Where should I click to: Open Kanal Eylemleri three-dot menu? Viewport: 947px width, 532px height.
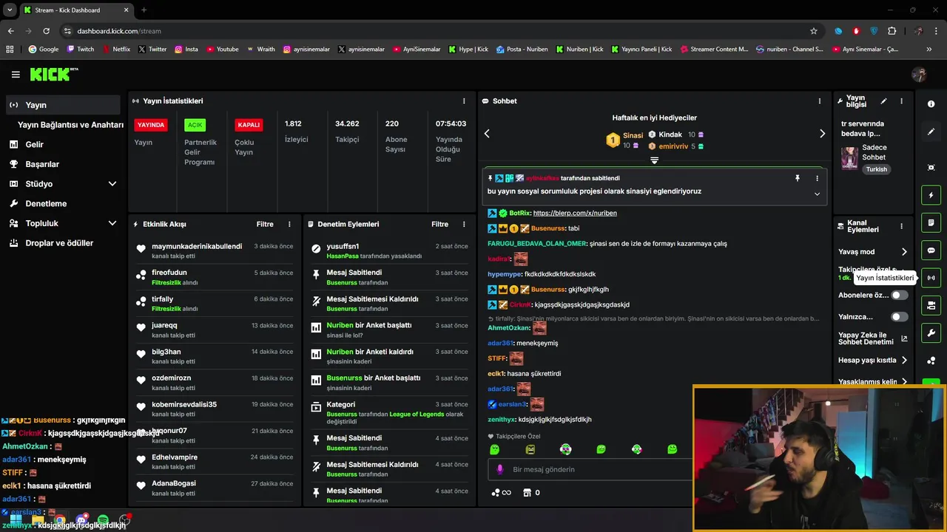click(901, 226)
